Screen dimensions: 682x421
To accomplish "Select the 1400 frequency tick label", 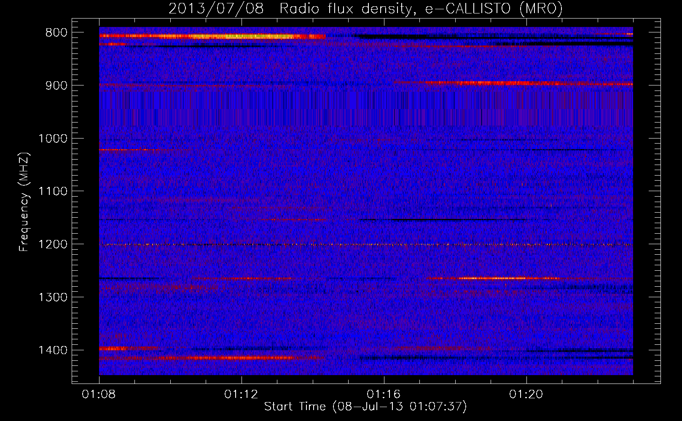I will point(53,350).
